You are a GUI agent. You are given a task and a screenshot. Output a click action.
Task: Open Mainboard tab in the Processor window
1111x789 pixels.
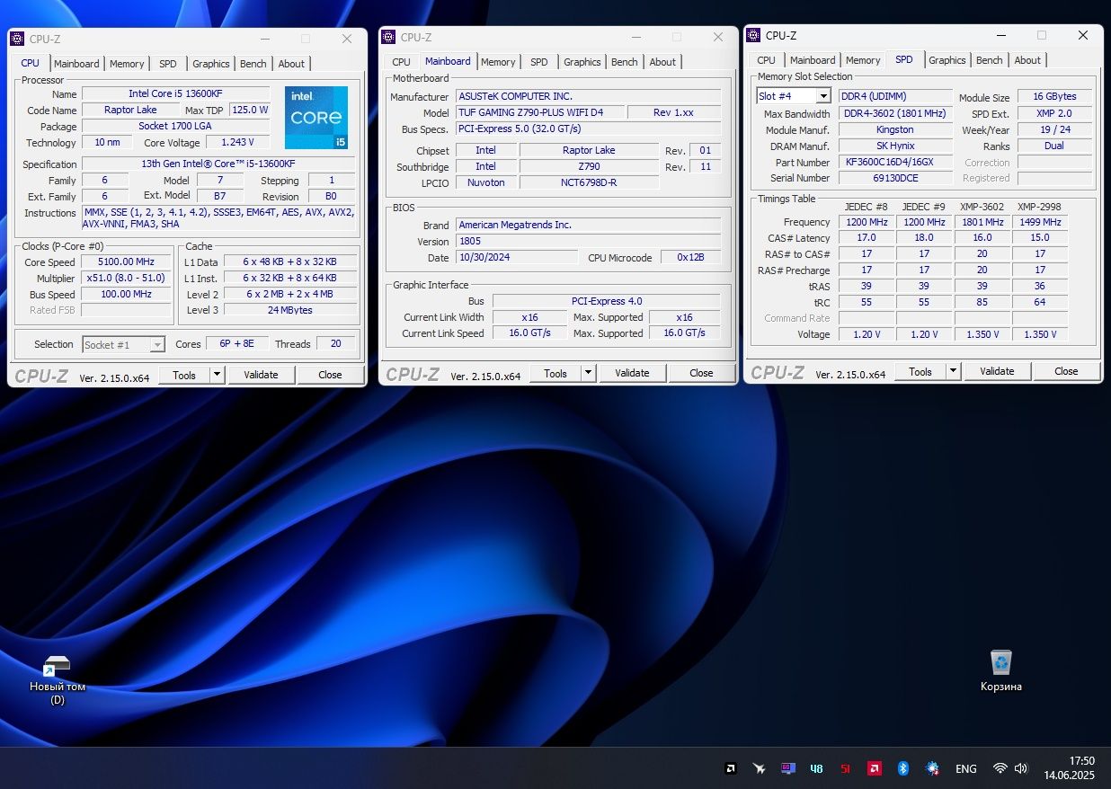point(76,64)
